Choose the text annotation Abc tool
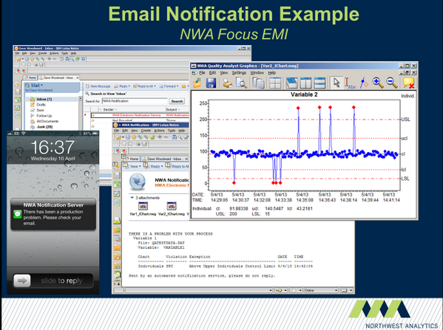Image resolution: width=443 pixels, height=330 pixels. click(350, 83)
